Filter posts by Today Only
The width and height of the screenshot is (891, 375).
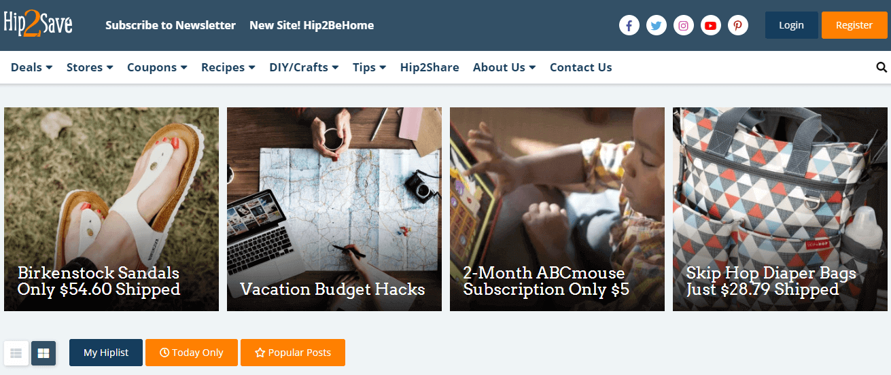[192, 353]
